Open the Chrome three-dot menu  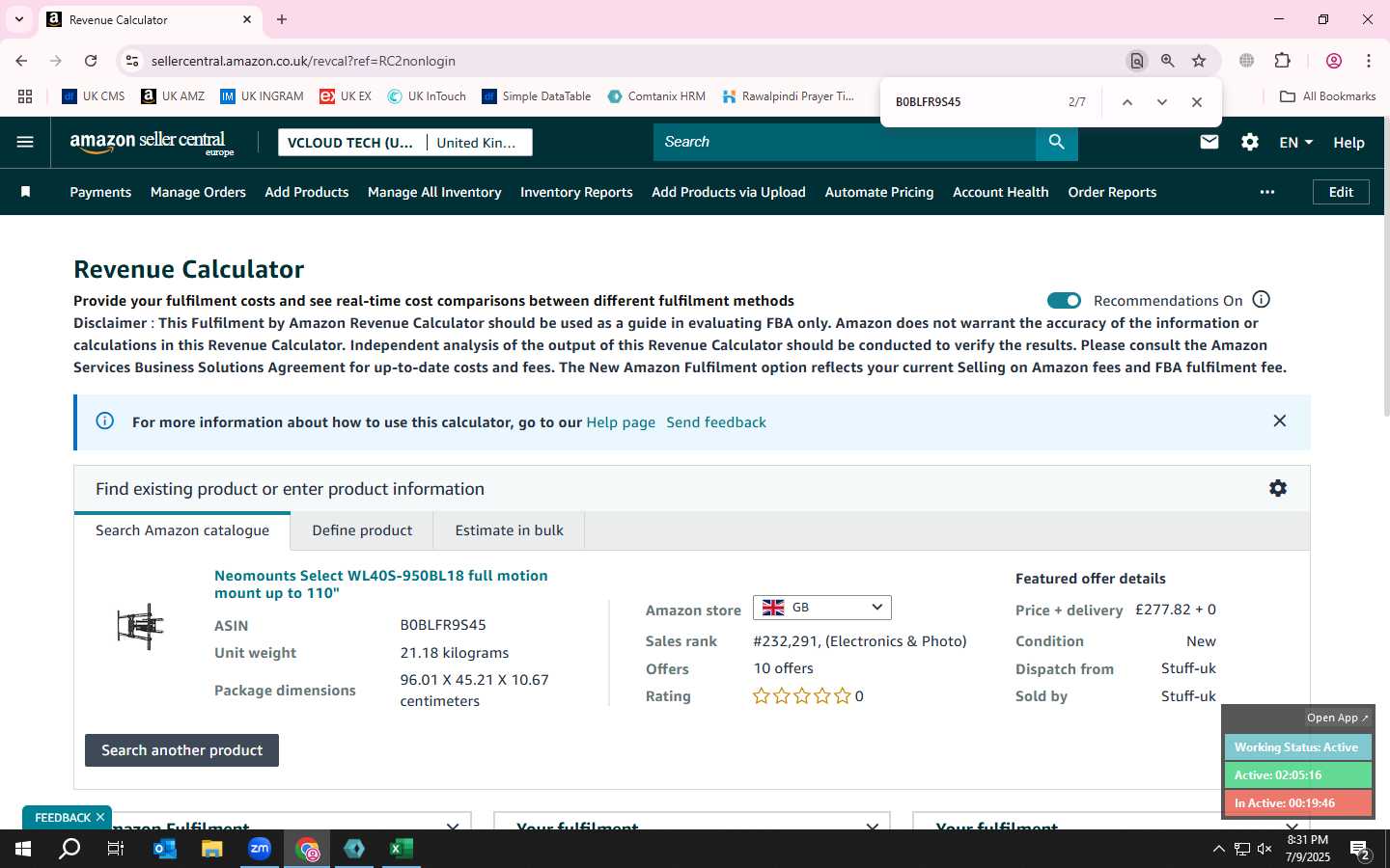tap(1368, 61)
